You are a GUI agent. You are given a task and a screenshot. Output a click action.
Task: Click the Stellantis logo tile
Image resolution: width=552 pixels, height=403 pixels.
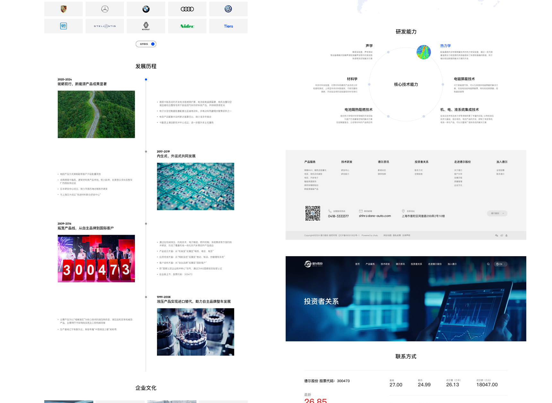point(105,26)
